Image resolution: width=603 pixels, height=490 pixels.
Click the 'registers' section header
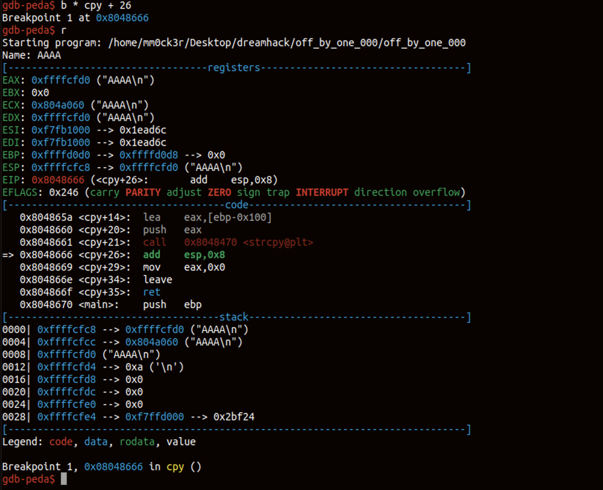pos(234,68)
